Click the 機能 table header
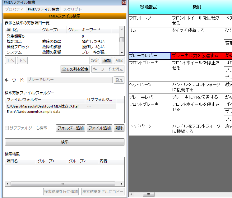The height and width of the screenshot is (198, 232). 197,7
